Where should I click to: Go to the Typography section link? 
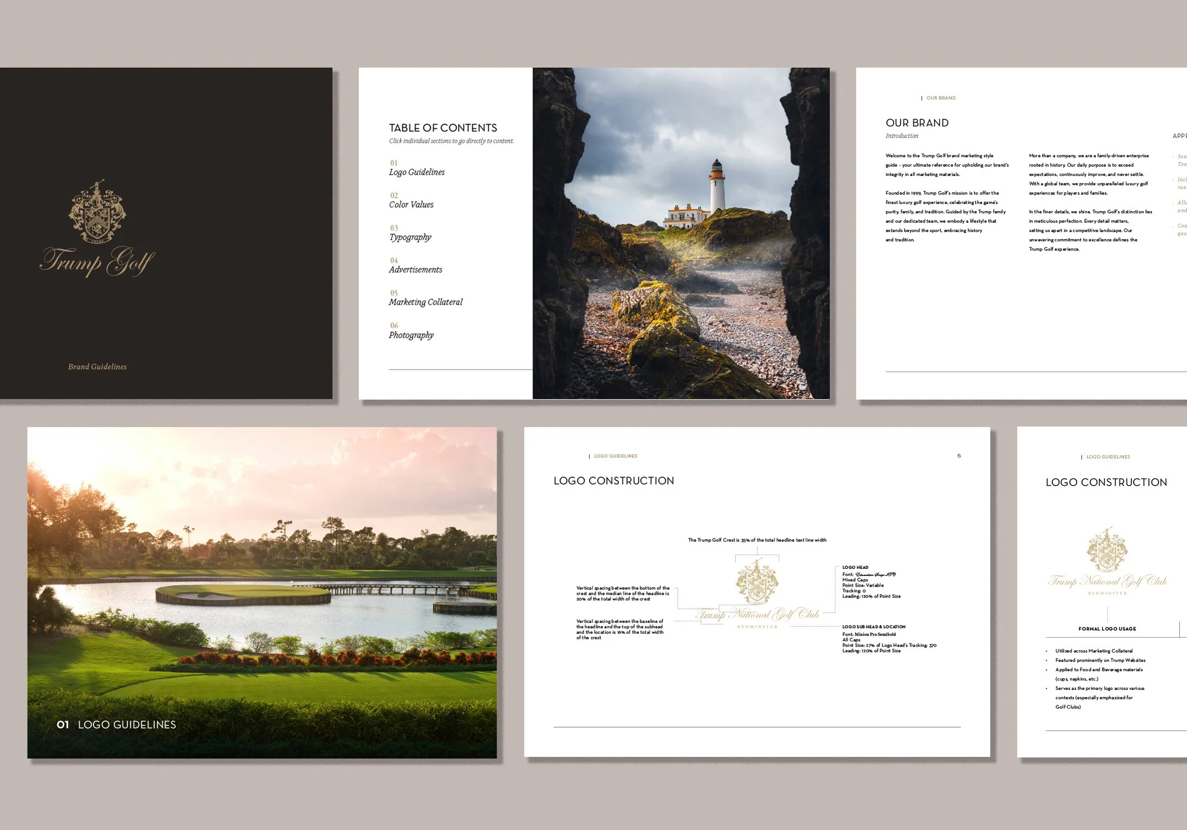point(410,237)
